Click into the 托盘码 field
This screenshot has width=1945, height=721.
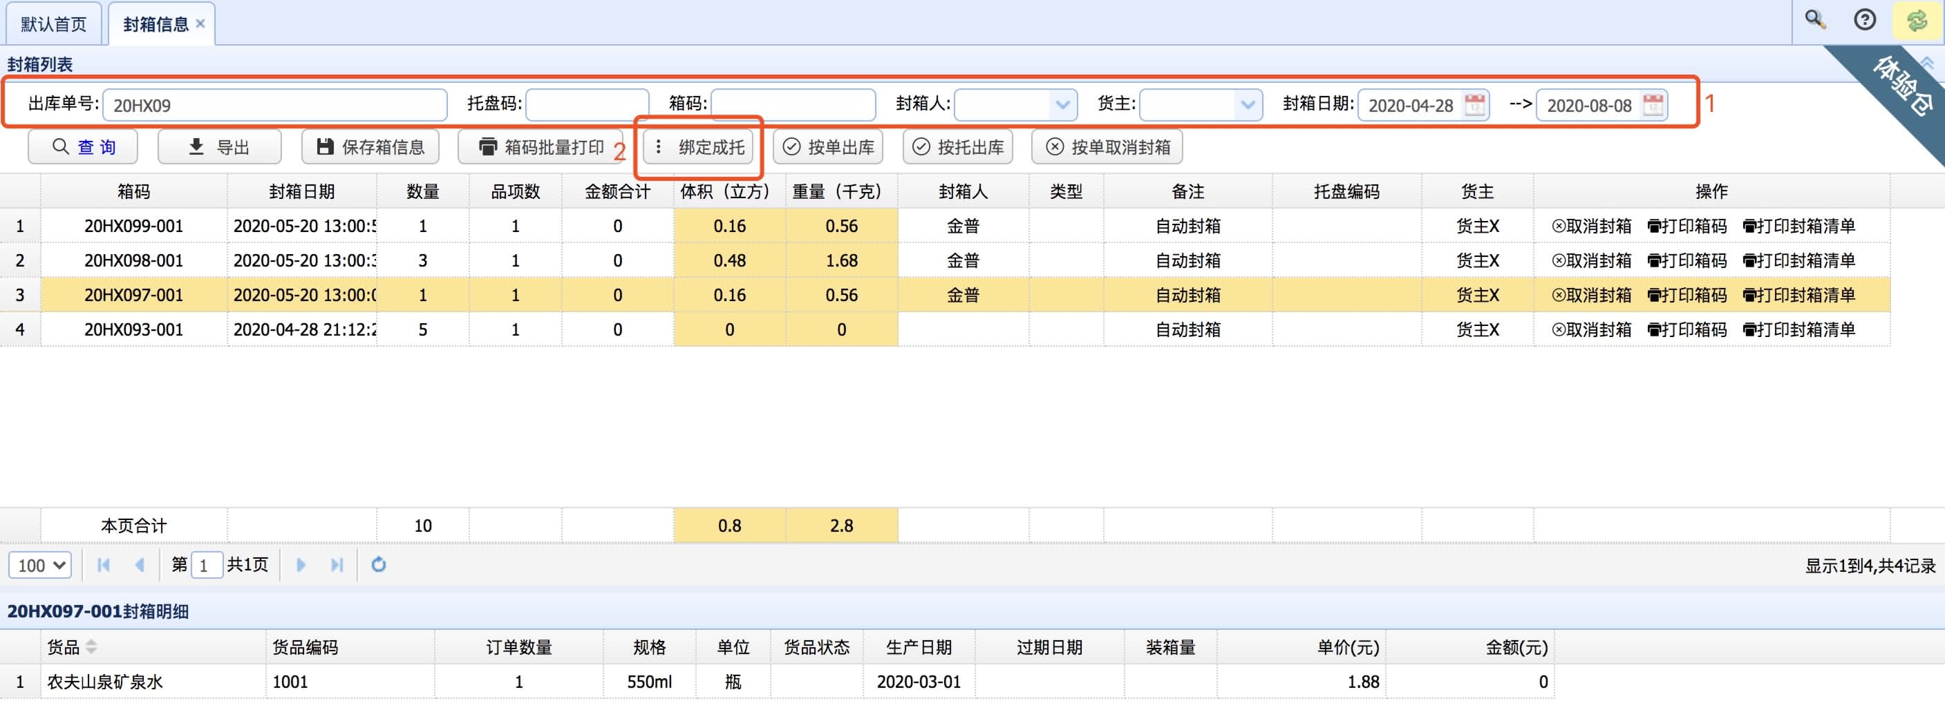pos(587,104)
